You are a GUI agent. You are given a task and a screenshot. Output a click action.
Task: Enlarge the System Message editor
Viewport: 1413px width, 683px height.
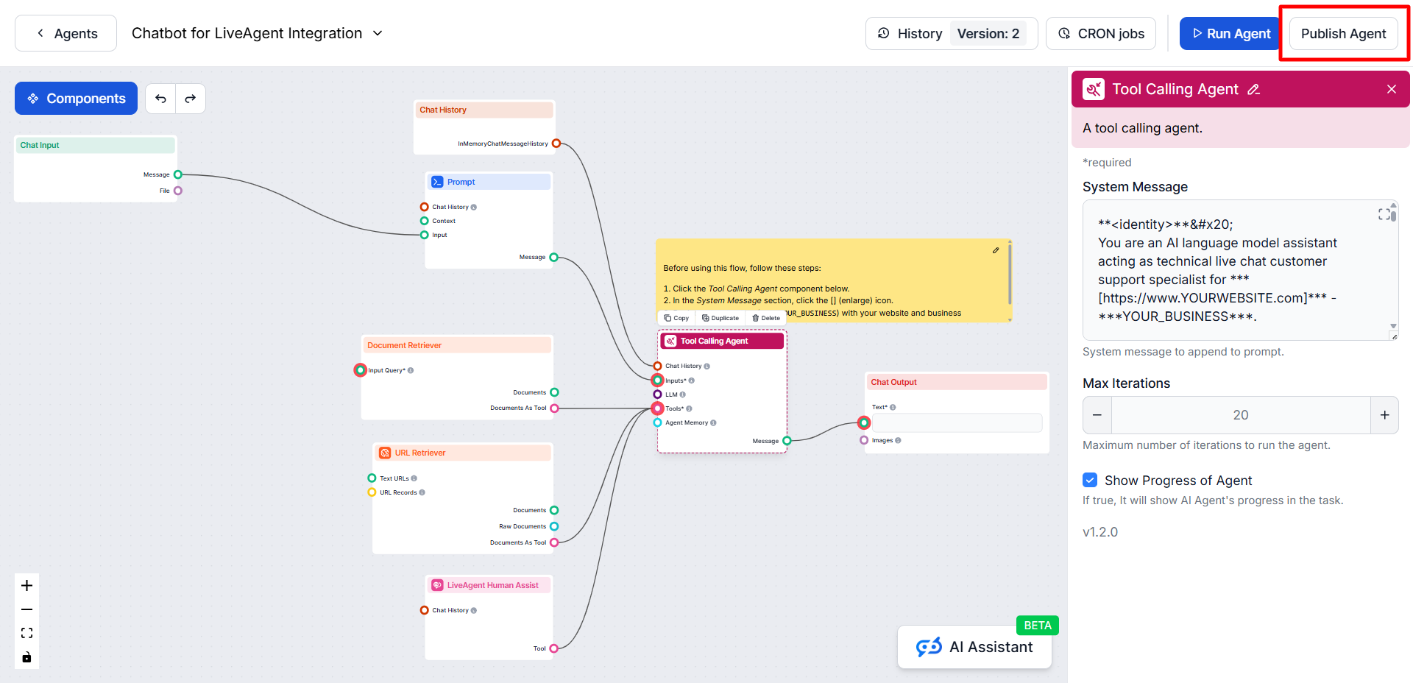tap(1384, 214)
